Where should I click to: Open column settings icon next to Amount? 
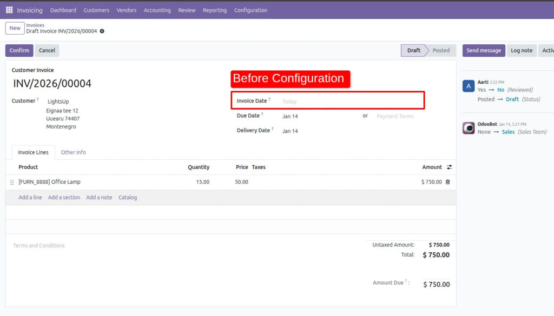tap(449, 167)
